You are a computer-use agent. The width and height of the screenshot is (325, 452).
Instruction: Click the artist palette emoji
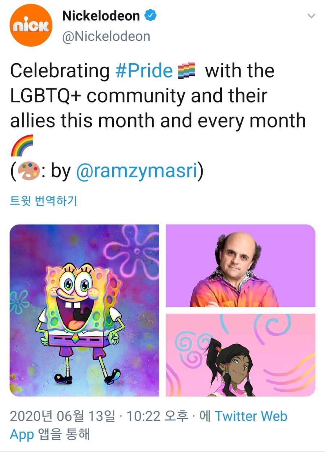coord(29,171)
